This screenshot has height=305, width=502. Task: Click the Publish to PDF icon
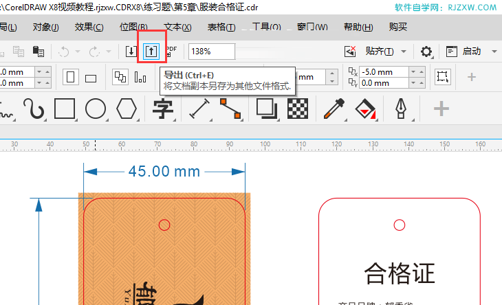click(172, 51)
